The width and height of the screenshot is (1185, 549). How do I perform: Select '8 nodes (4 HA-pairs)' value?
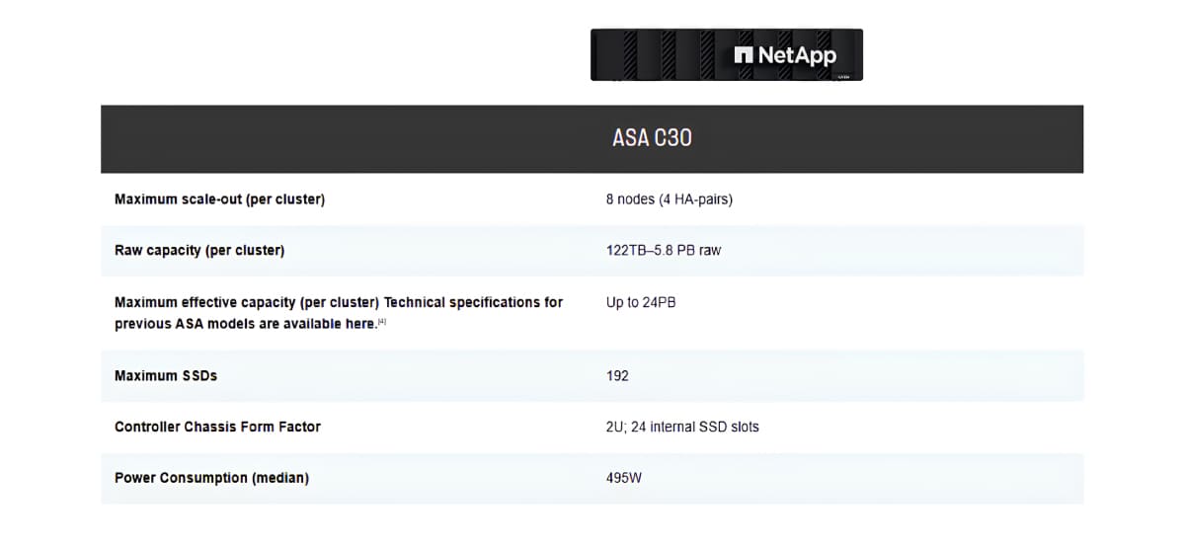coord(670,199)
